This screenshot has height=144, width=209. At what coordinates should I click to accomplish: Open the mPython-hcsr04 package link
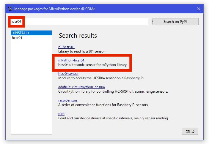pos(71,60)
